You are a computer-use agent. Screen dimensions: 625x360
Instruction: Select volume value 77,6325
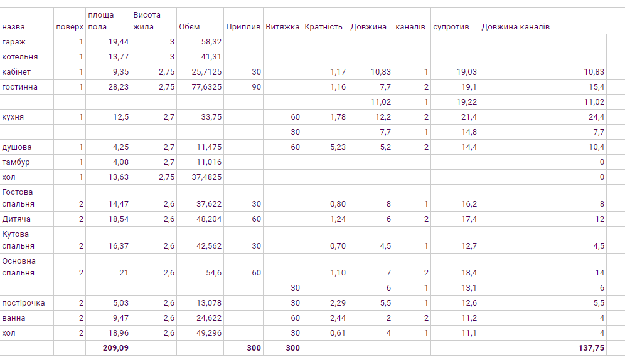[x=200, y=87]
